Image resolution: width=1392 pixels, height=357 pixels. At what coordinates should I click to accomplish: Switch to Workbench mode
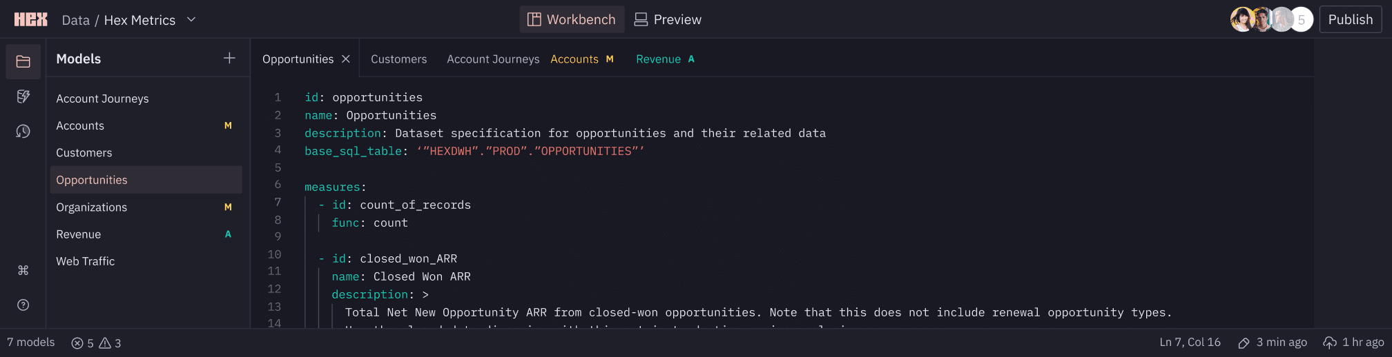[x=572, y=20]
